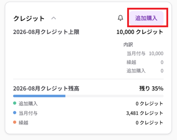Click 2026-08月クレジット残高 label
177x140 pixels.
coord(46,89)
